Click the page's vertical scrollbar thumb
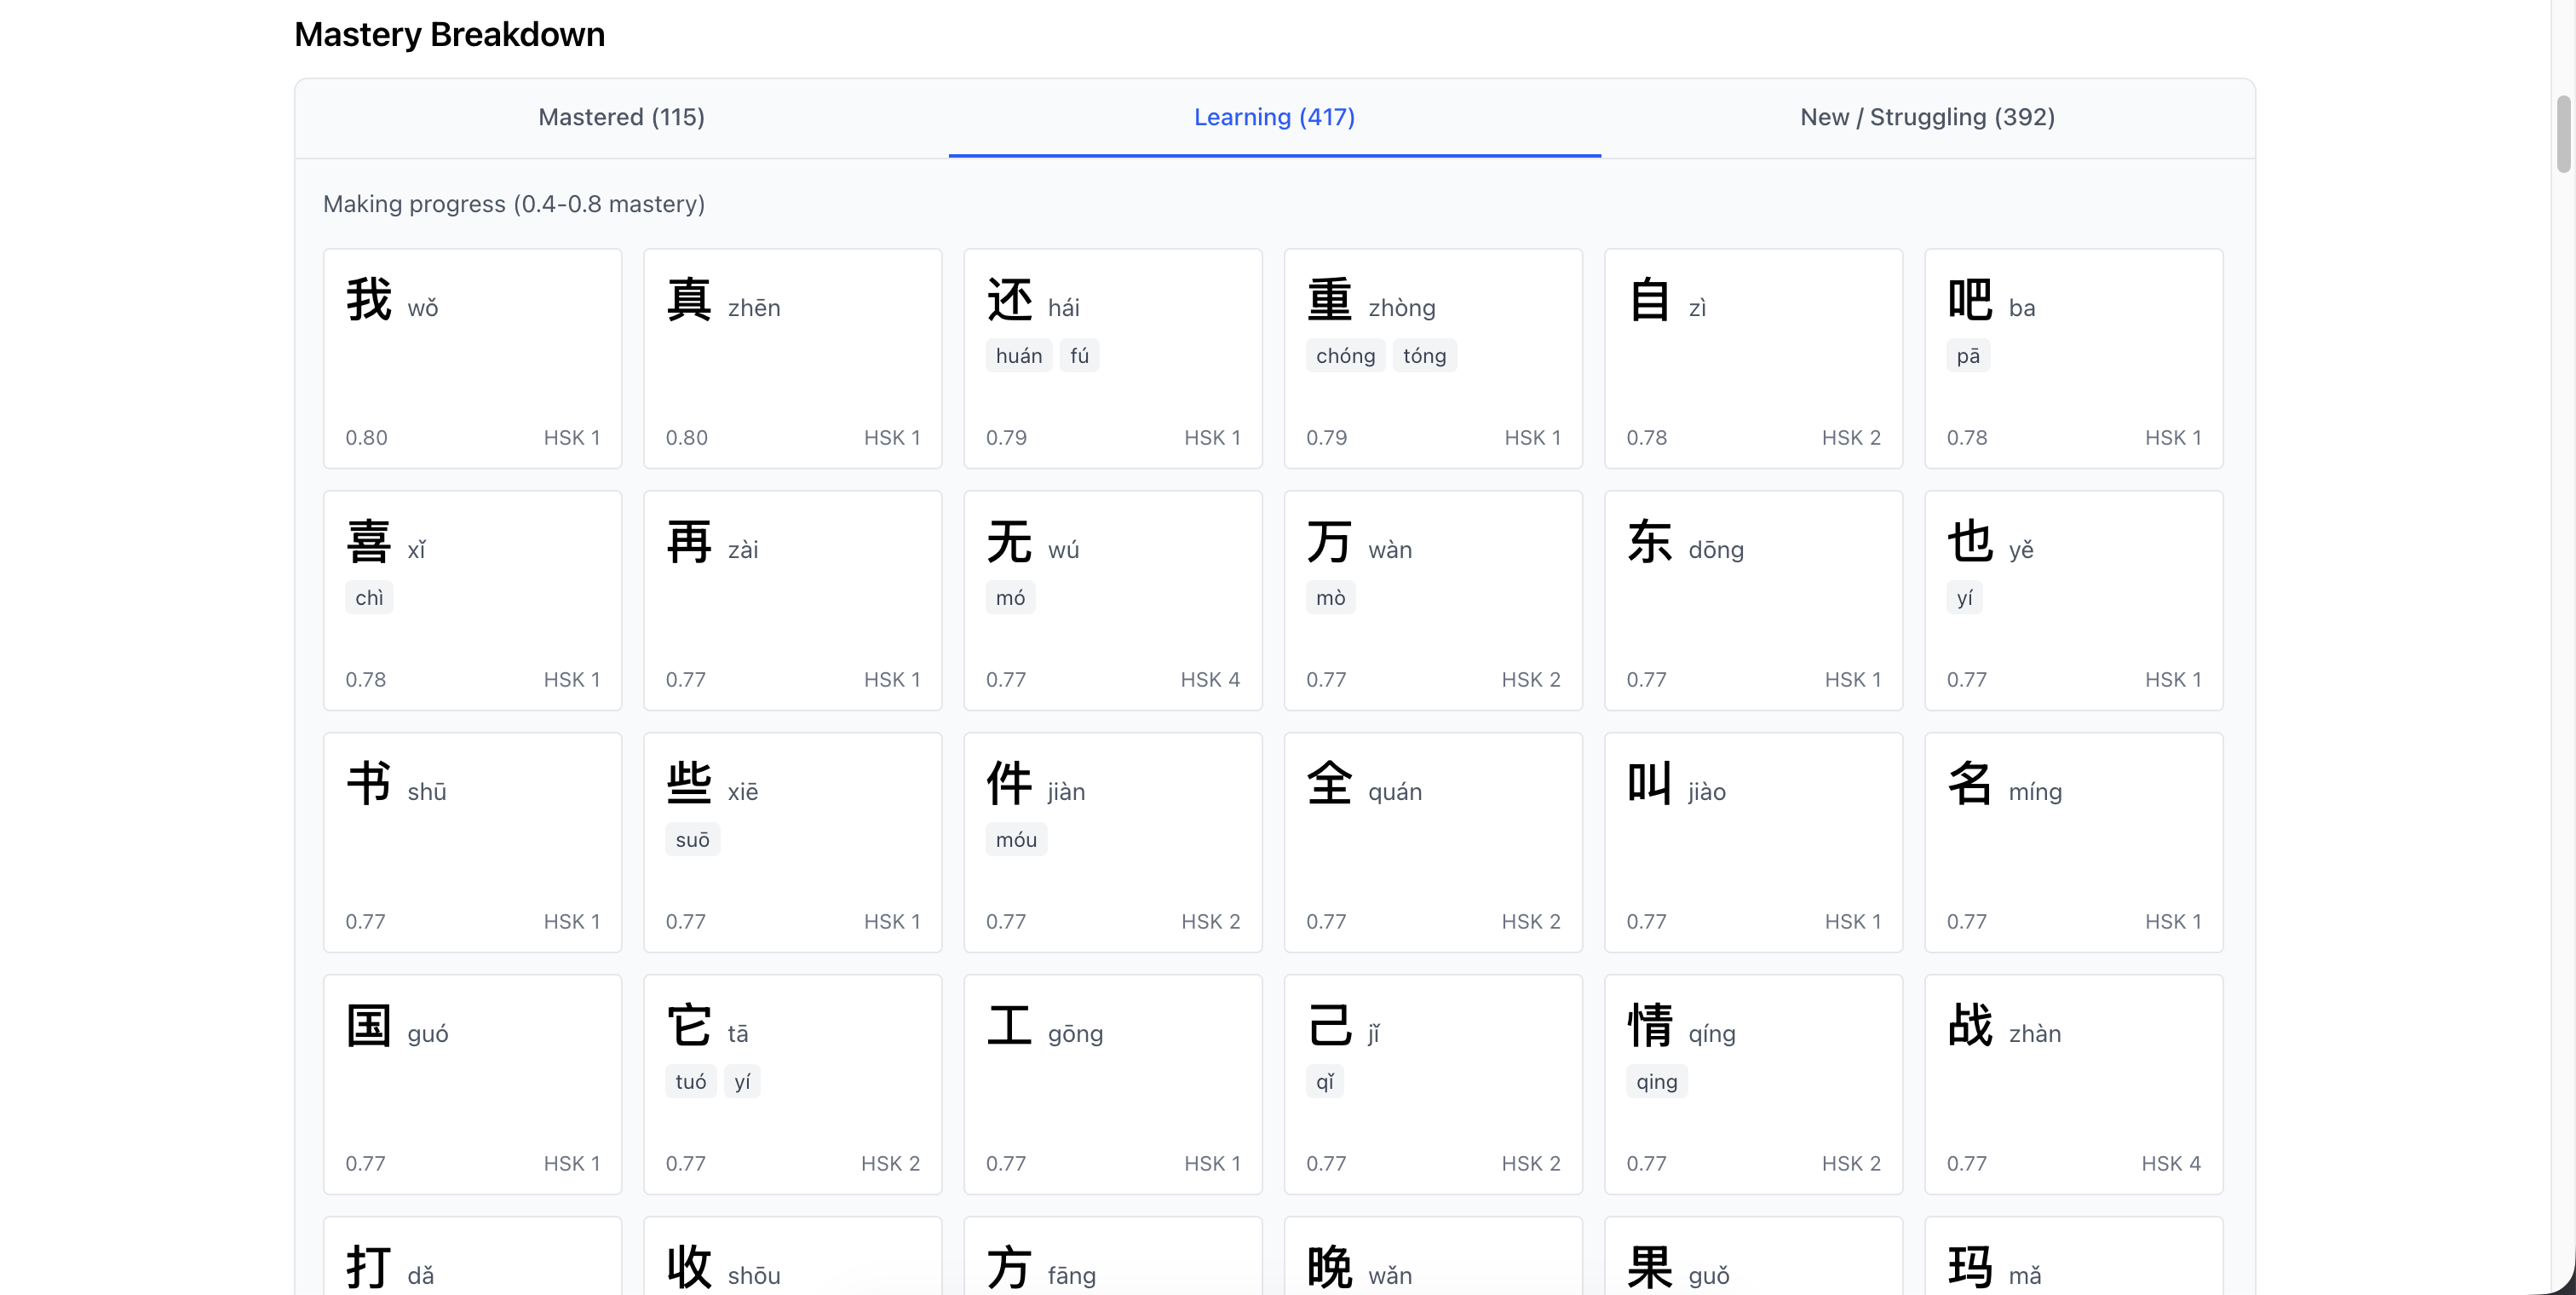The width and height of the screenshot is (2576, 1295). pyautogui.click(x=2563, y=135)
